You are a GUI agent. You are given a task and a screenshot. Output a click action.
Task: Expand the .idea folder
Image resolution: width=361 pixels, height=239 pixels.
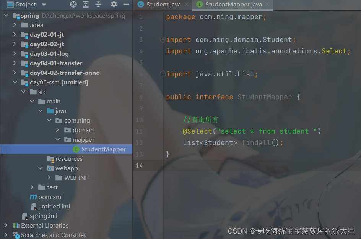[x=15, y=25]
